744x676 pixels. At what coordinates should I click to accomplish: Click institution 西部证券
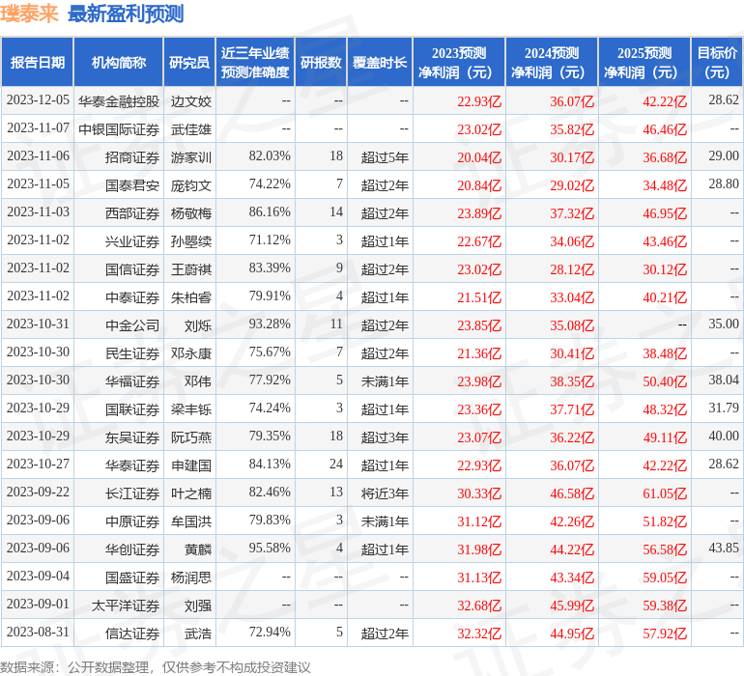click(x=132, y=213)
